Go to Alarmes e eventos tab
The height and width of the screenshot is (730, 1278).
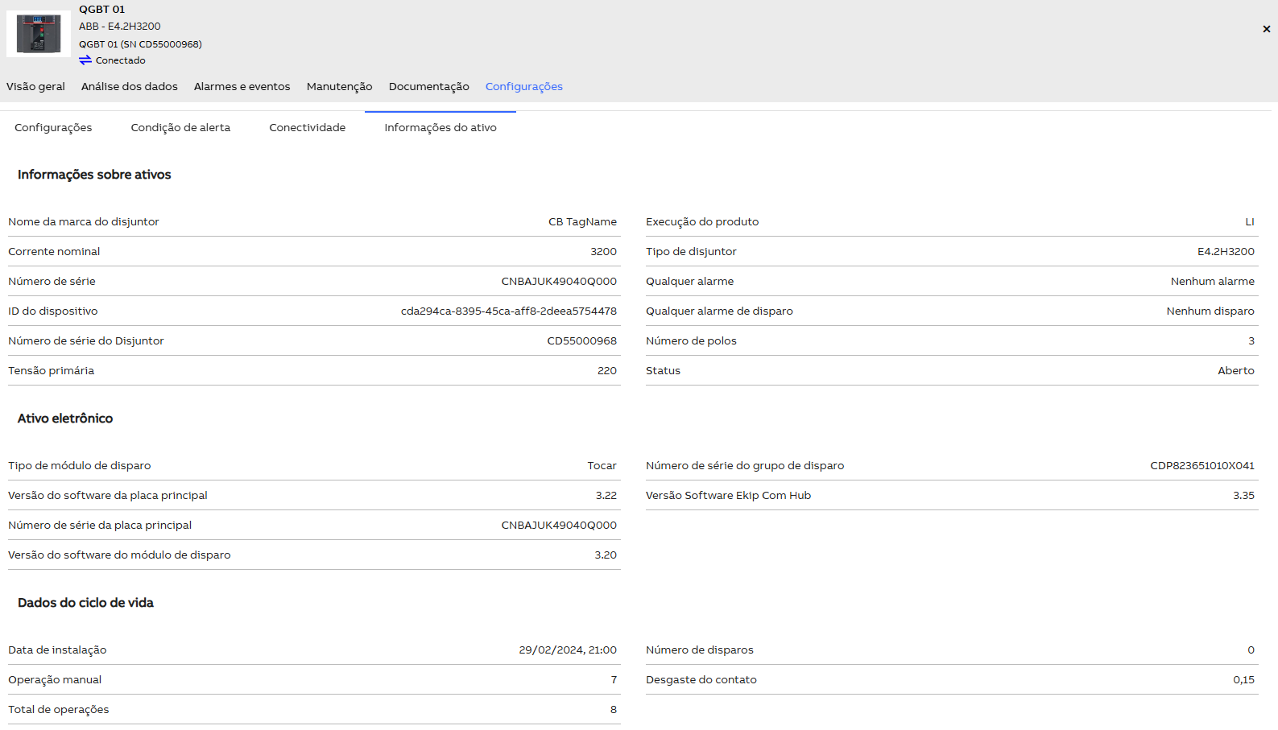pyautogui.click(x=242, y=86)
